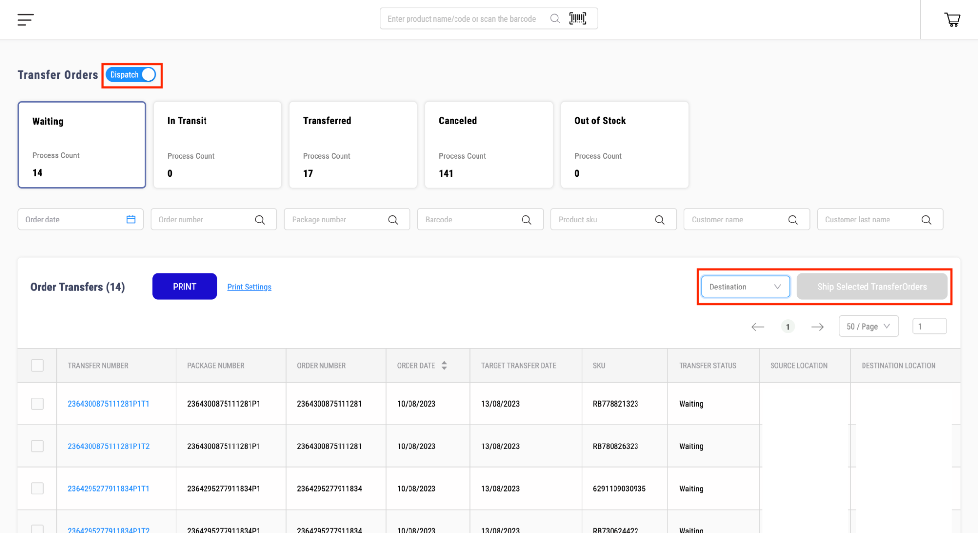The width and height of the screenshot is (978, 533).
Task: Open the hamburger menu
Action: (x=25, y=20)
